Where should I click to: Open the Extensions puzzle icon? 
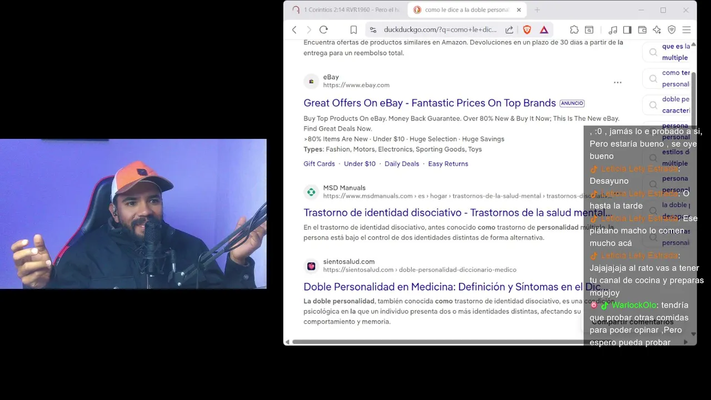(x=574, y=29)
